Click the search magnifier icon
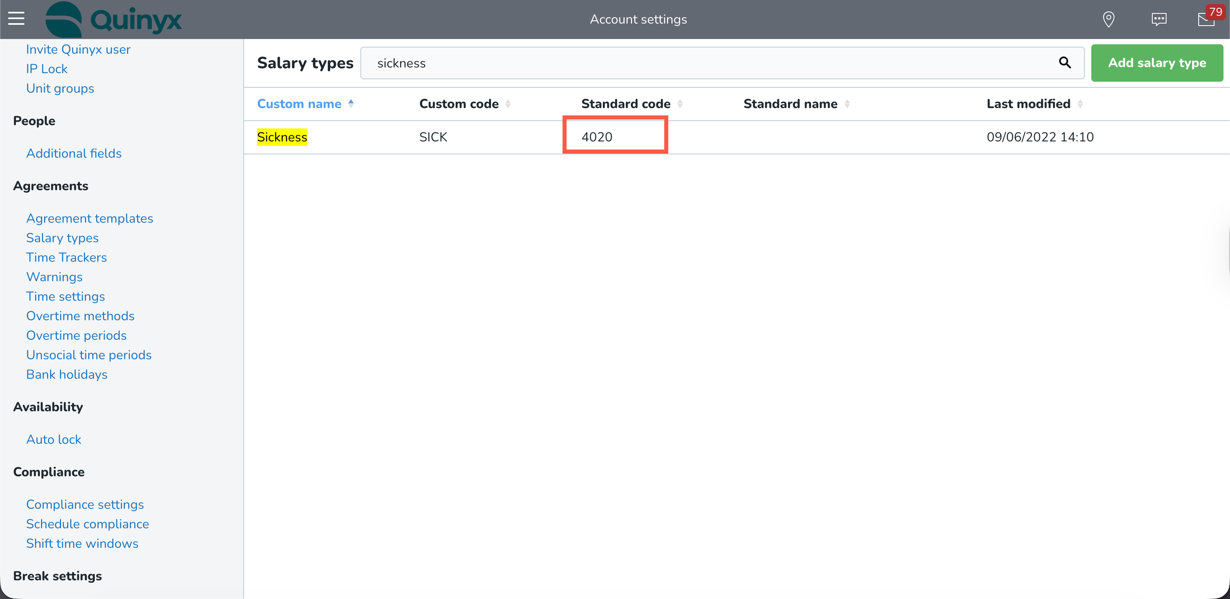The width and height of the screenshot is (1230, 599). 1065,63
